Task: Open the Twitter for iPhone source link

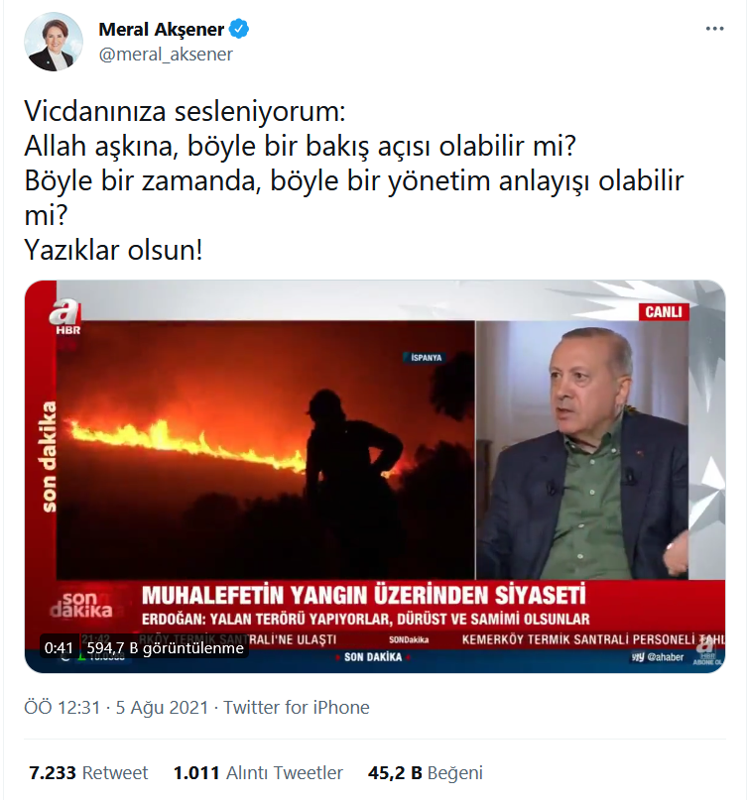Action: [297, 708]
